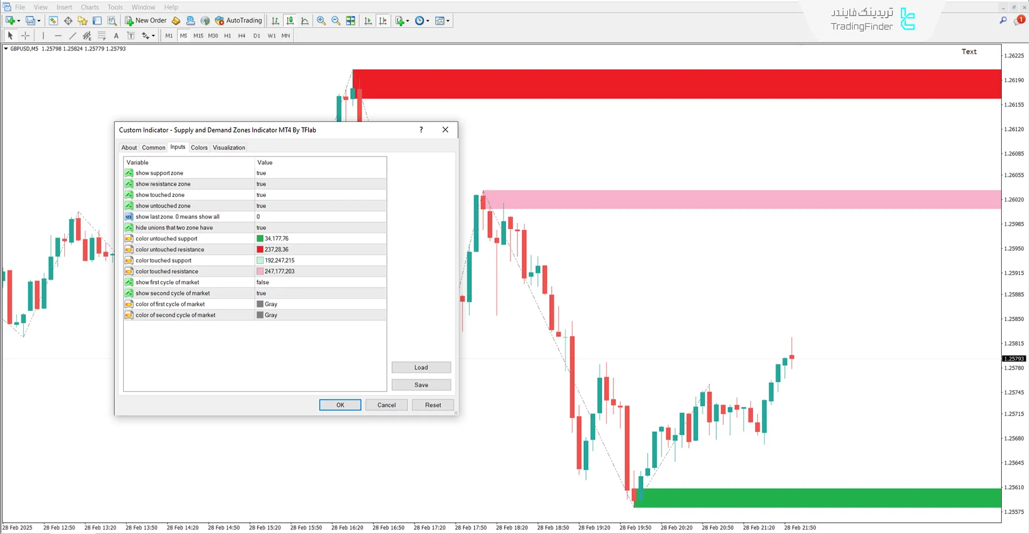Pick the Trendline drawing tool

click(x=73, y=35)
